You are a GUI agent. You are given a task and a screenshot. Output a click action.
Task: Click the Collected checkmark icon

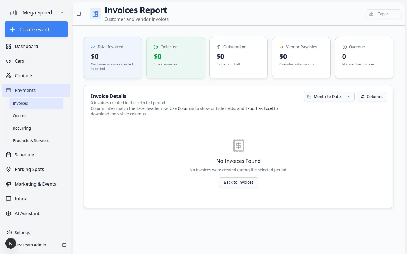click(x=156, y=47)
